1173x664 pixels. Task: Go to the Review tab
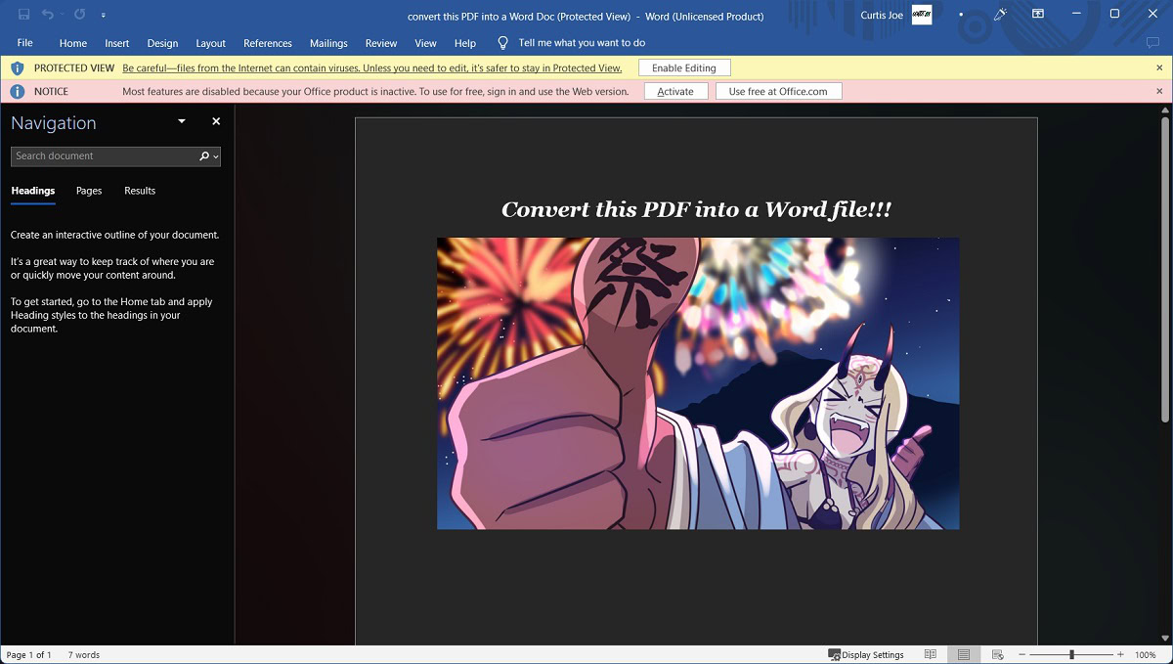pyautogui.click(x=381, y=43)
